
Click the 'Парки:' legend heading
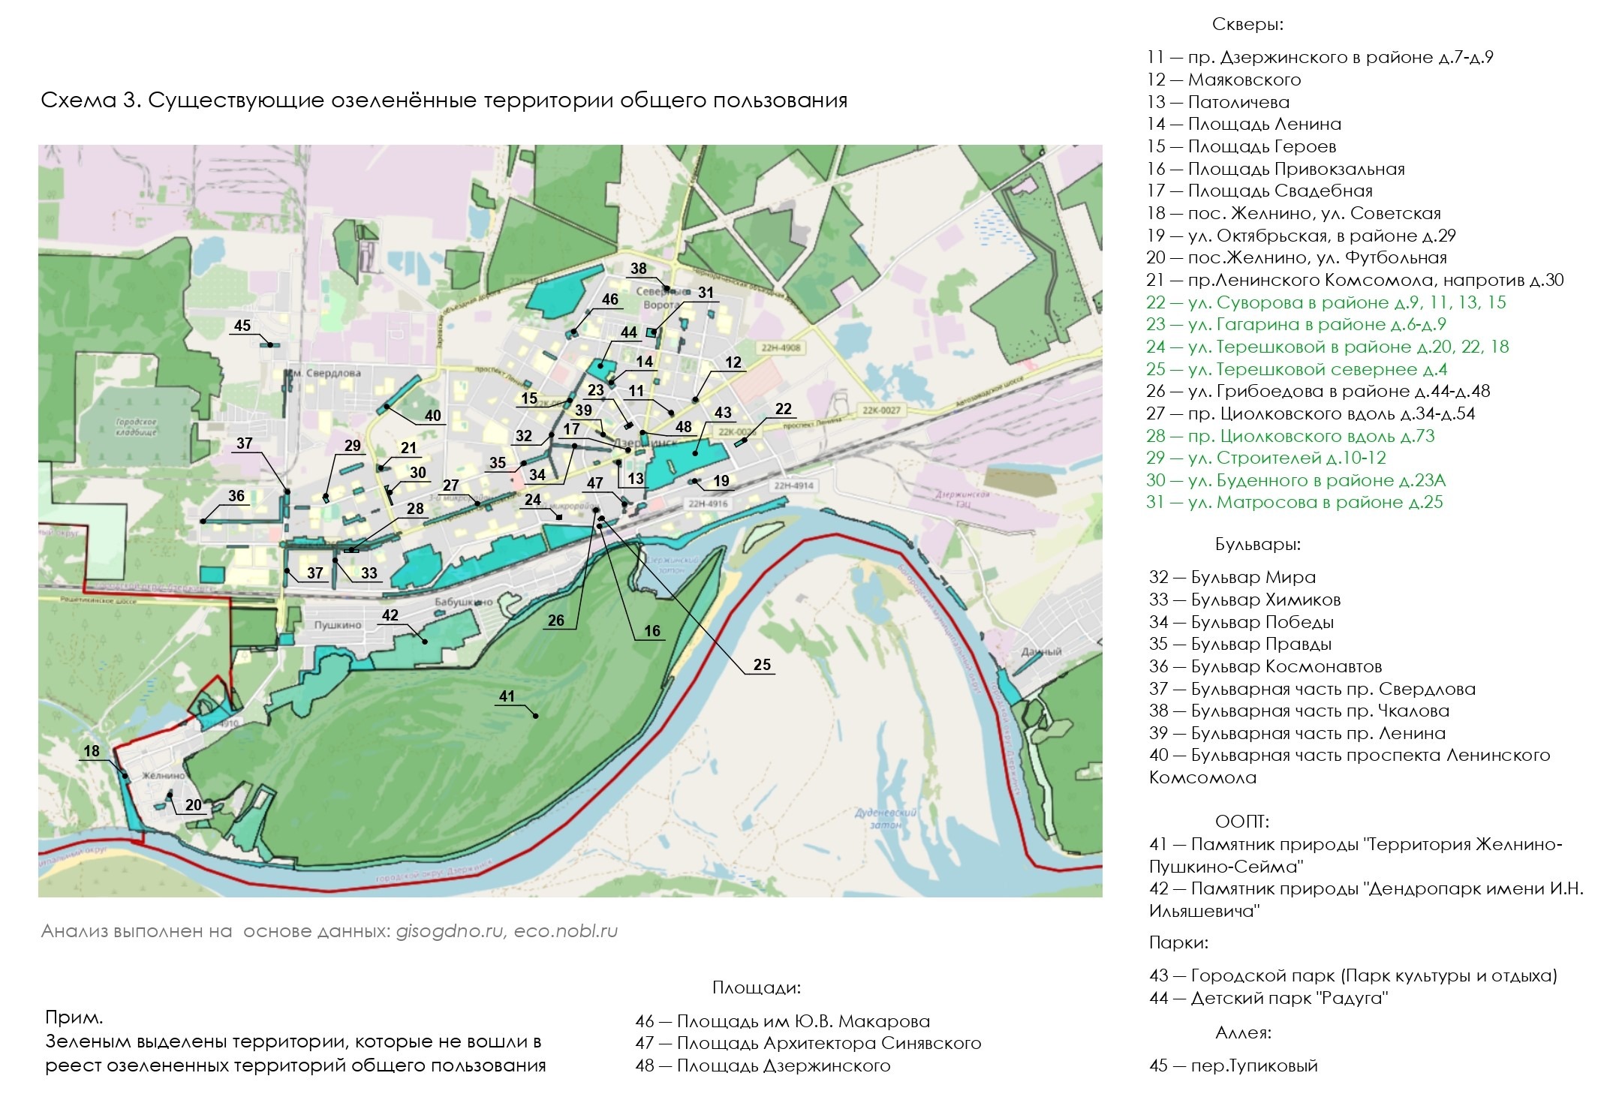(1179, 943)
